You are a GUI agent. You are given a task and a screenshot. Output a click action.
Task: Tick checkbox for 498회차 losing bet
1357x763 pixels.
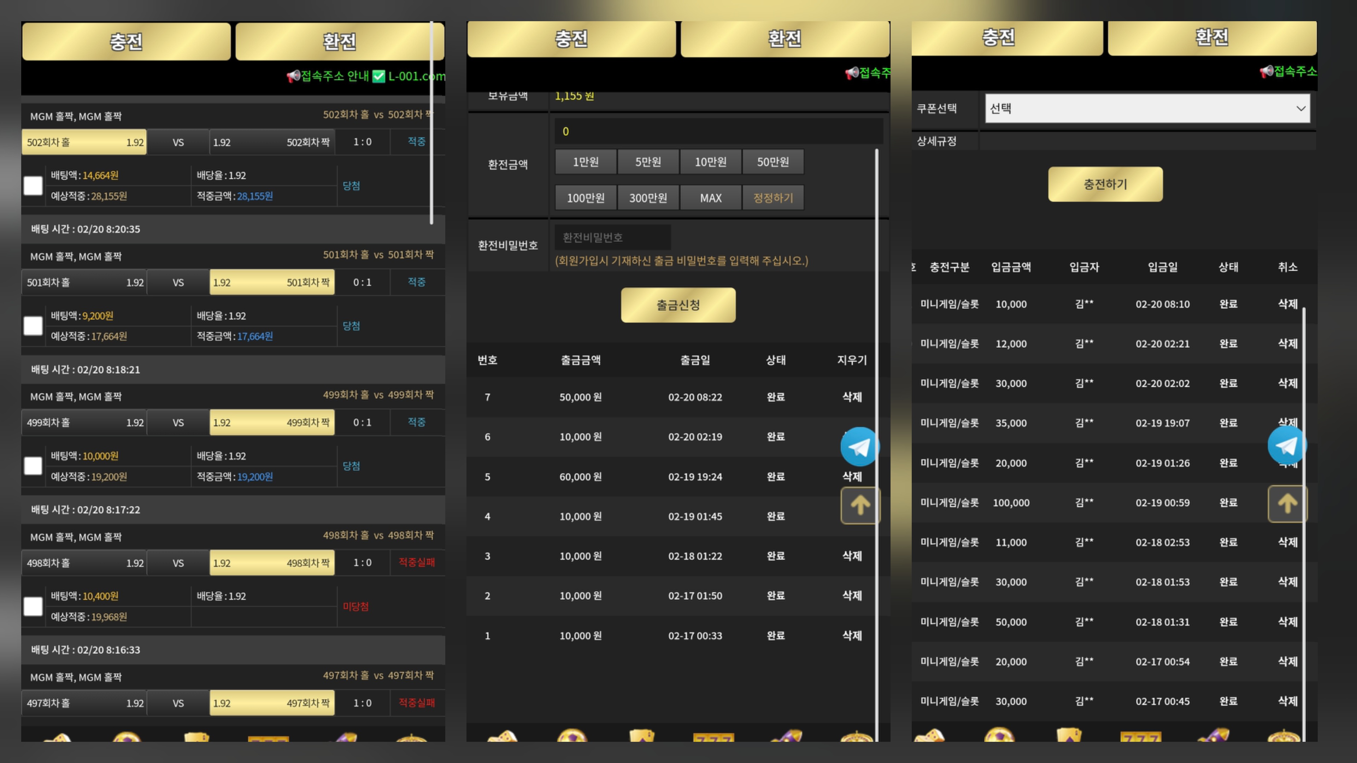tap(33, 606)
